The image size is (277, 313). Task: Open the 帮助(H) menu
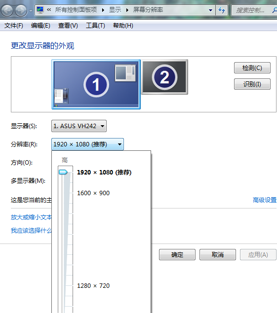click(123, 26)
